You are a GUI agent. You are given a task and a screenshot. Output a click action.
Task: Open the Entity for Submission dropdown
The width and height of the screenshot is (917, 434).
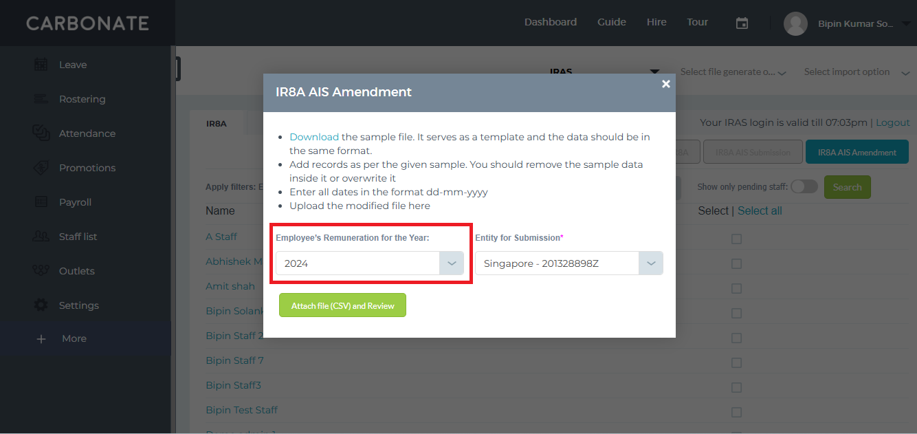(569, 263)
